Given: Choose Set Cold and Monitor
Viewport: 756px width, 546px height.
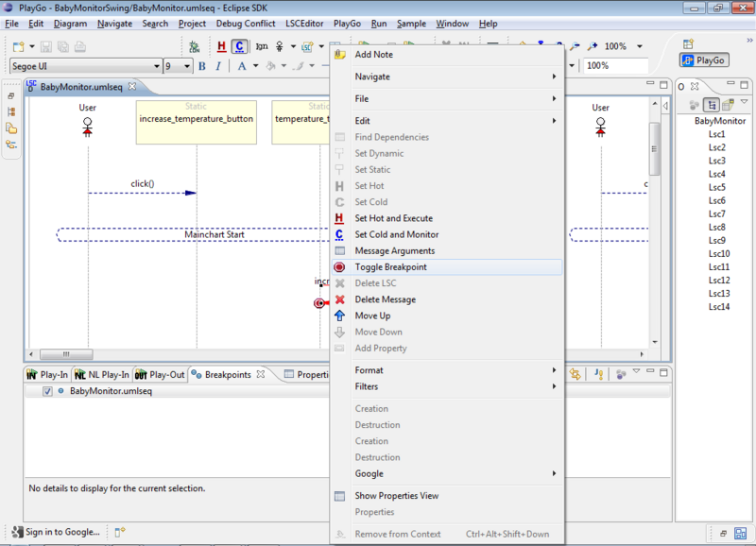Looking at the screenshot, I should 447,234.
